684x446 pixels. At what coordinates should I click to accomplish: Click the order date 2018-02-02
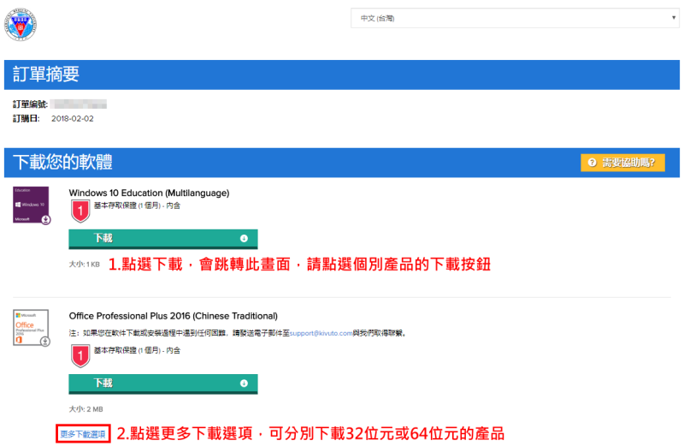[73, 119]
